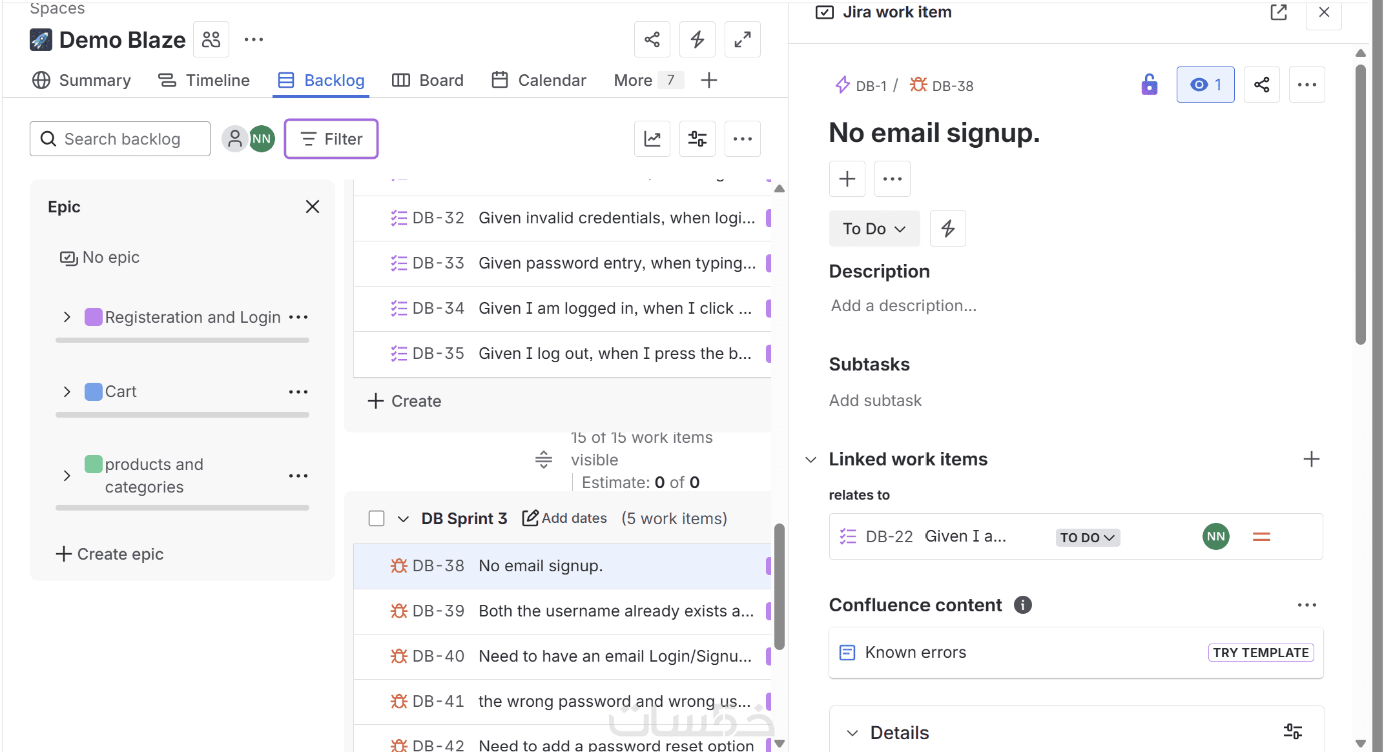
Task: Open the To Do status dropdown
Action: pos(874,229)
